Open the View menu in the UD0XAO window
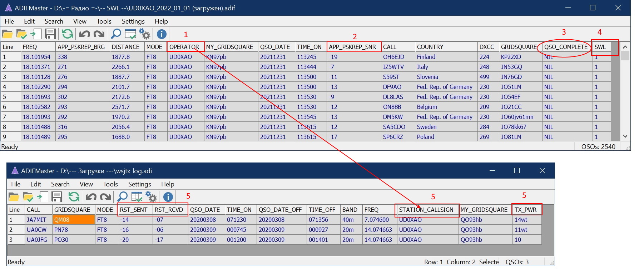Viewport: 639px width, 275px height. pyautogui.click(x=80, y=21)
